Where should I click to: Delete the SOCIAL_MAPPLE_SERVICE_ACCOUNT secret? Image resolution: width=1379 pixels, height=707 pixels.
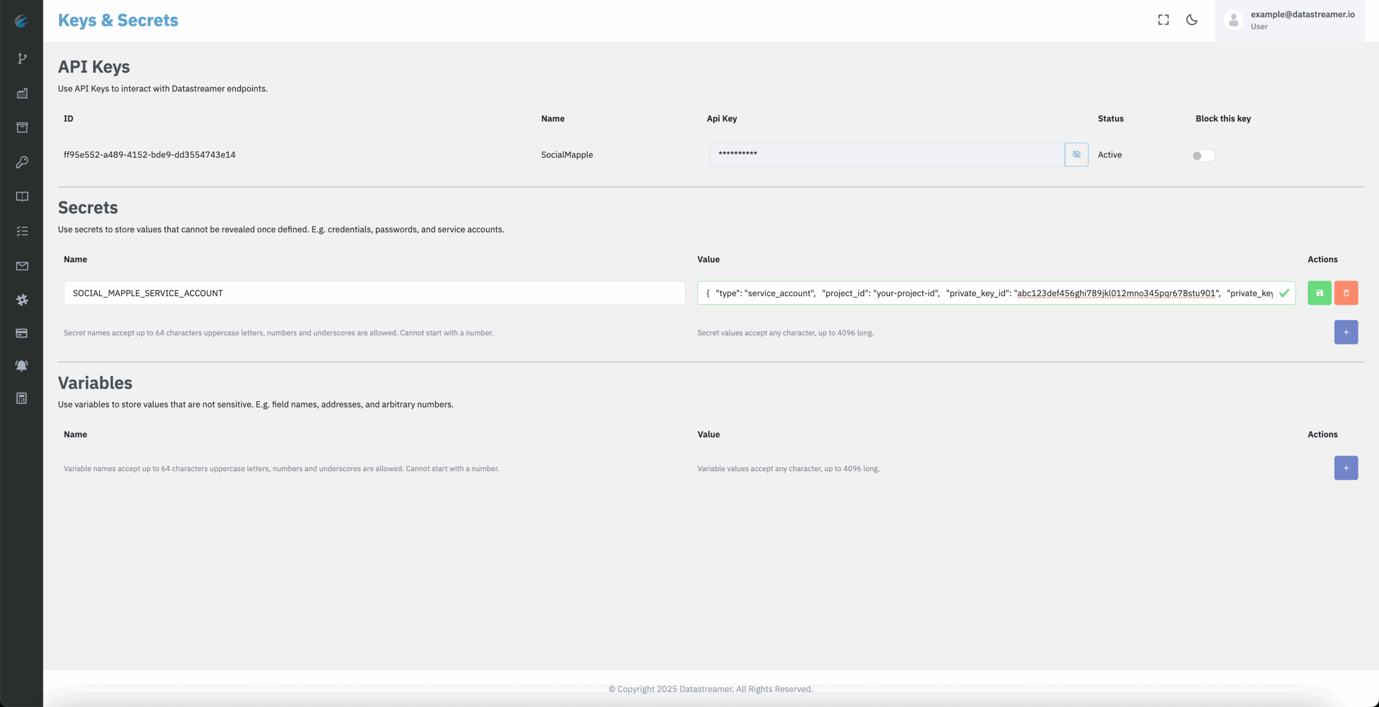tap(1346, 293)
